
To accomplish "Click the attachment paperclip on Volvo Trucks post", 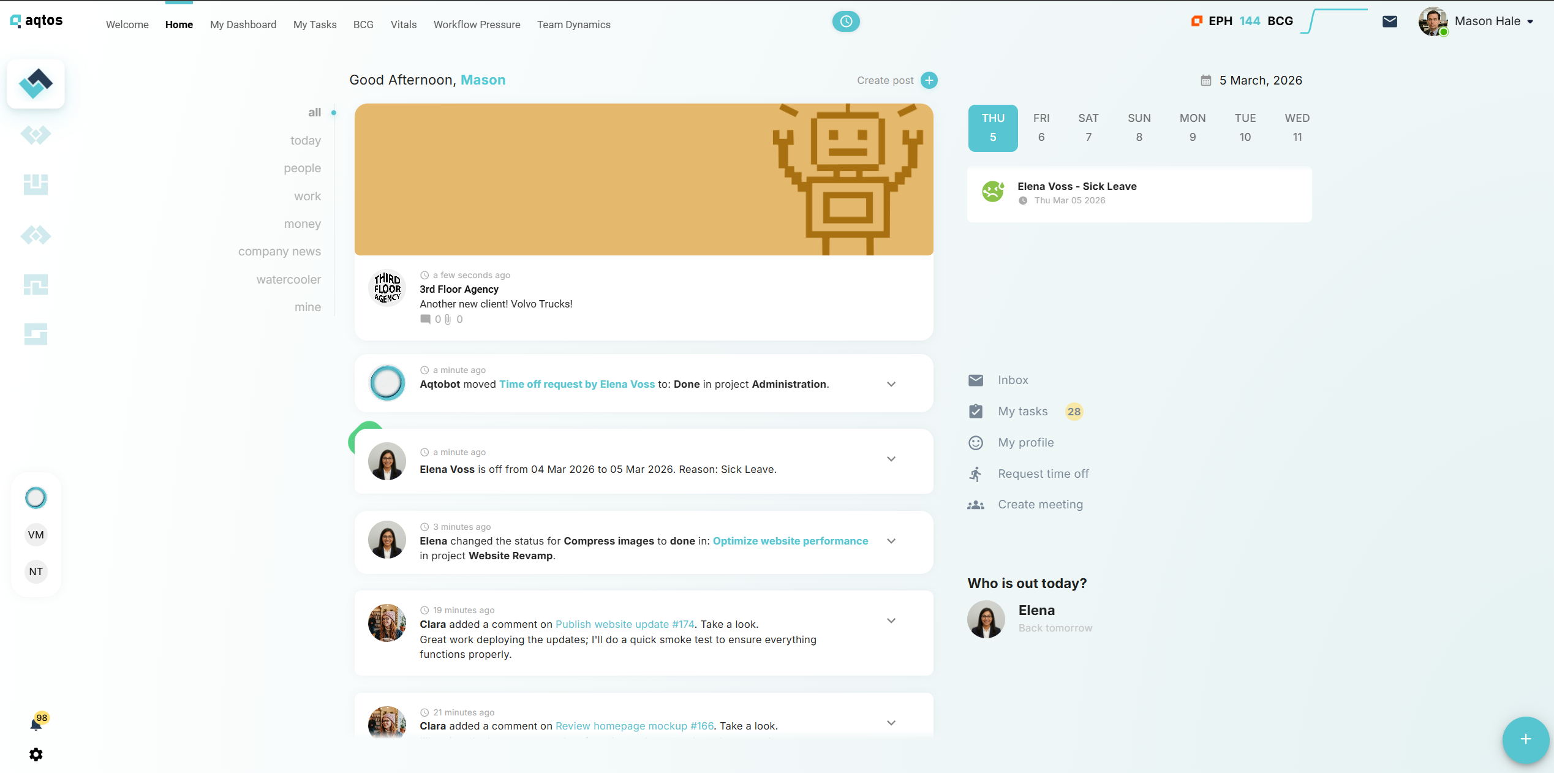I will tap(448, 319).
